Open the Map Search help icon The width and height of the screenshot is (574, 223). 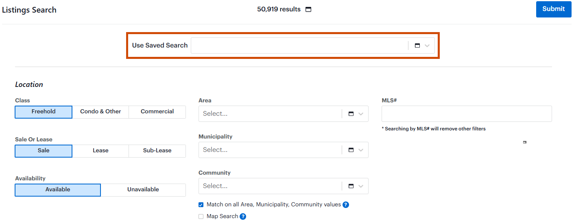[243, 217]
